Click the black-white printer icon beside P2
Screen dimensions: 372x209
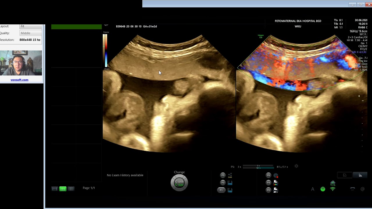point(276,190)
